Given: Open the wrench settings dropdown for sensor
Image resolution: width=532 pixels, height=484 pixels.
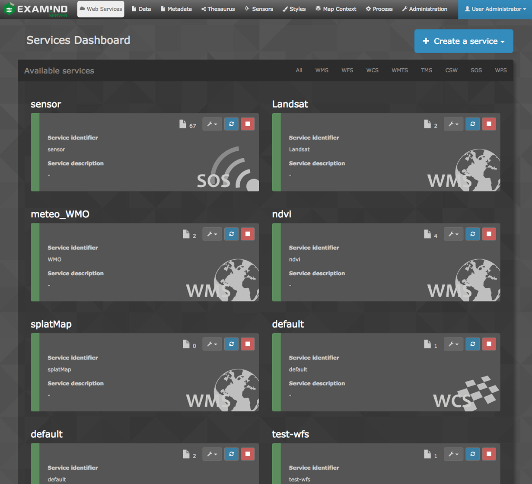Looking at the screenshot, I should click(x=212, y=124).
